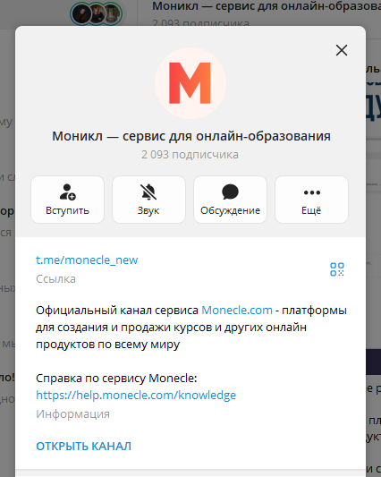Click the Moniкл channel avatar logo
This screenshot has height=477, width=381.
(x=190, y=83)
